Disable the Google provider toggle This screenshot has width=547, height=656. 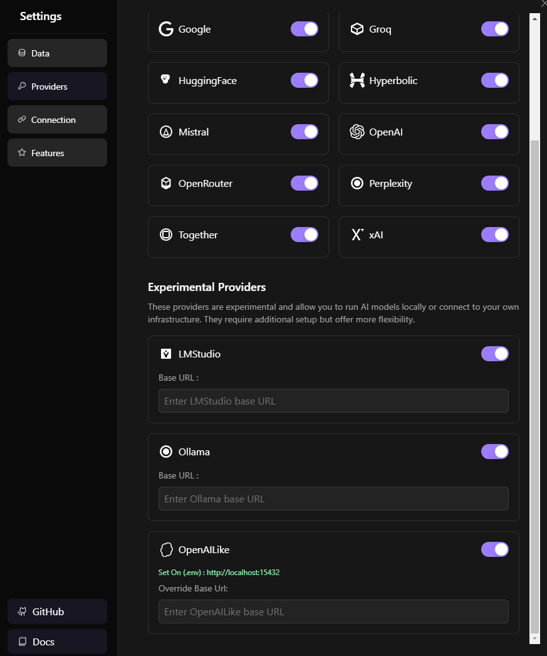pos(305,29)
